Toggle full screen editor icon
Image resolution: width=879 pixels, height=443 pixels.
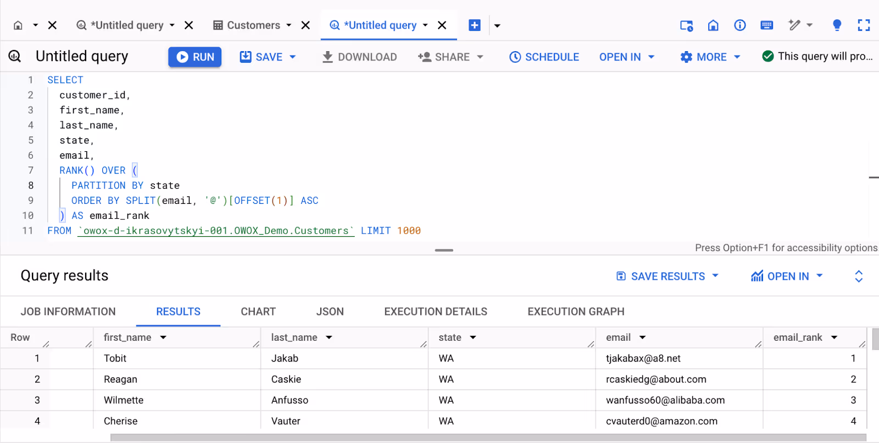[864, 25]
